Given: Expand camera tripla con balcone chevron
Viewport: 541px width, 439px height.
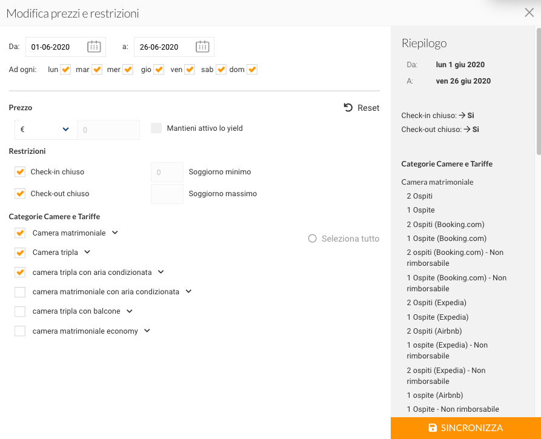Looking at the screenshot, I should 130,311.
